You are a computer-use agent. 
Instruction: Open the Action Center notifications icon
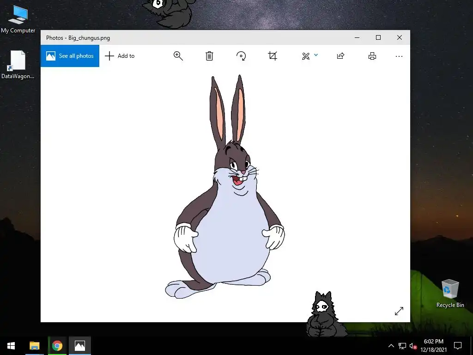(x=458, y=346)
